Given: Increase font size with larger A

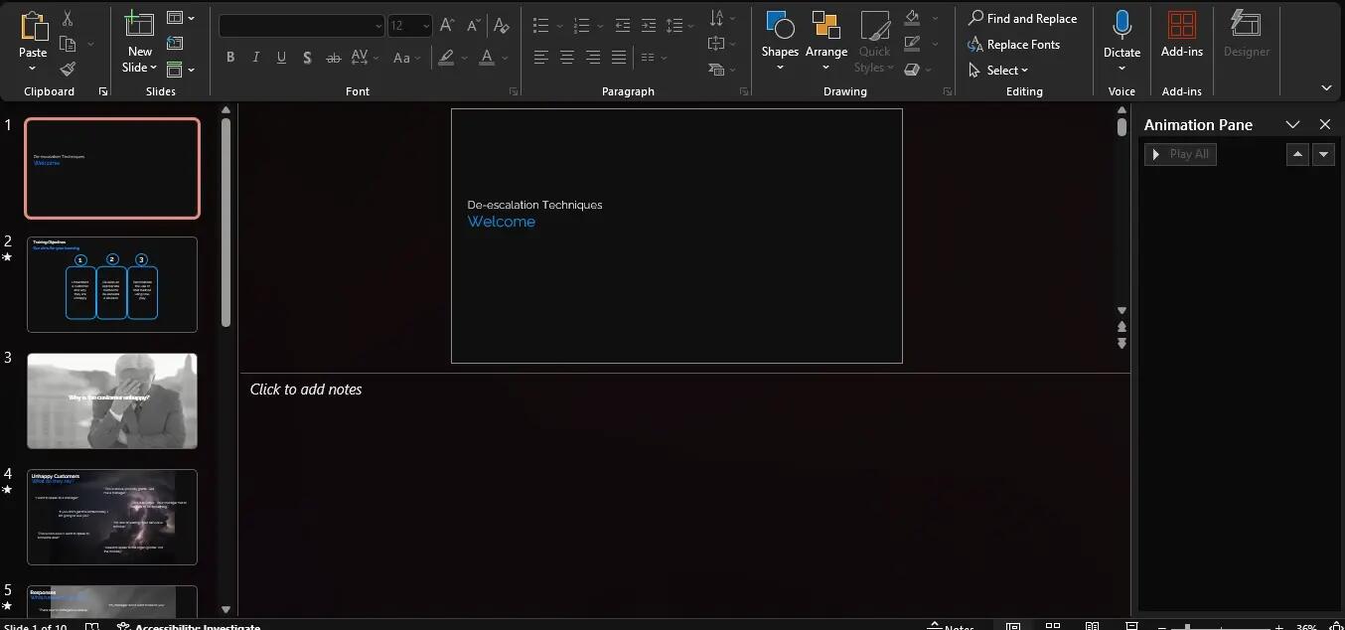Looking at the screenshot, I should coord(448,26).
